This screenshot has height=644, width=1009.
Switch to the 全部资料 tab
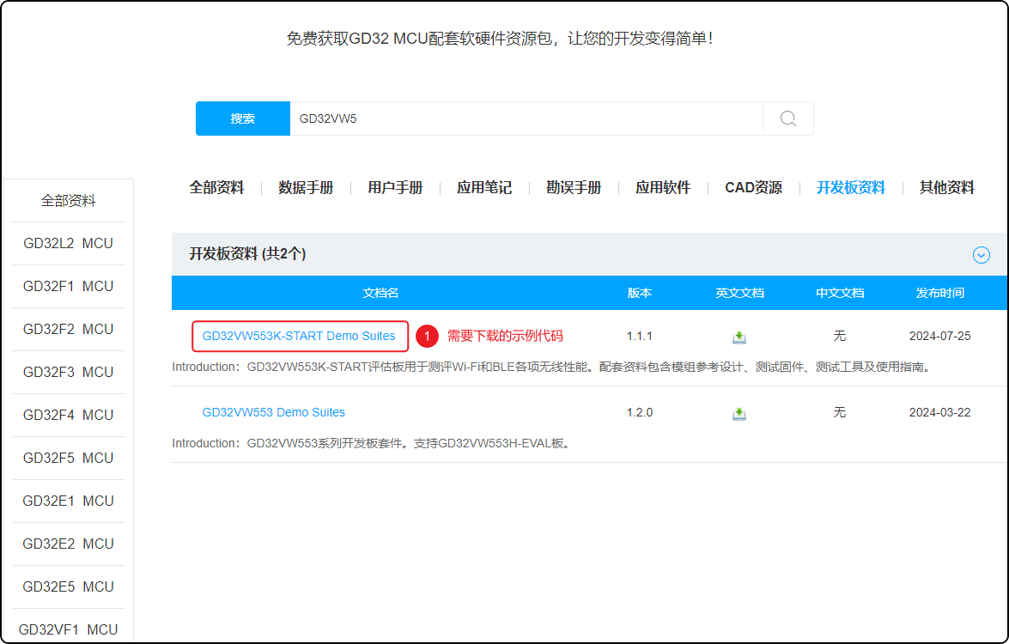point(216,187)
